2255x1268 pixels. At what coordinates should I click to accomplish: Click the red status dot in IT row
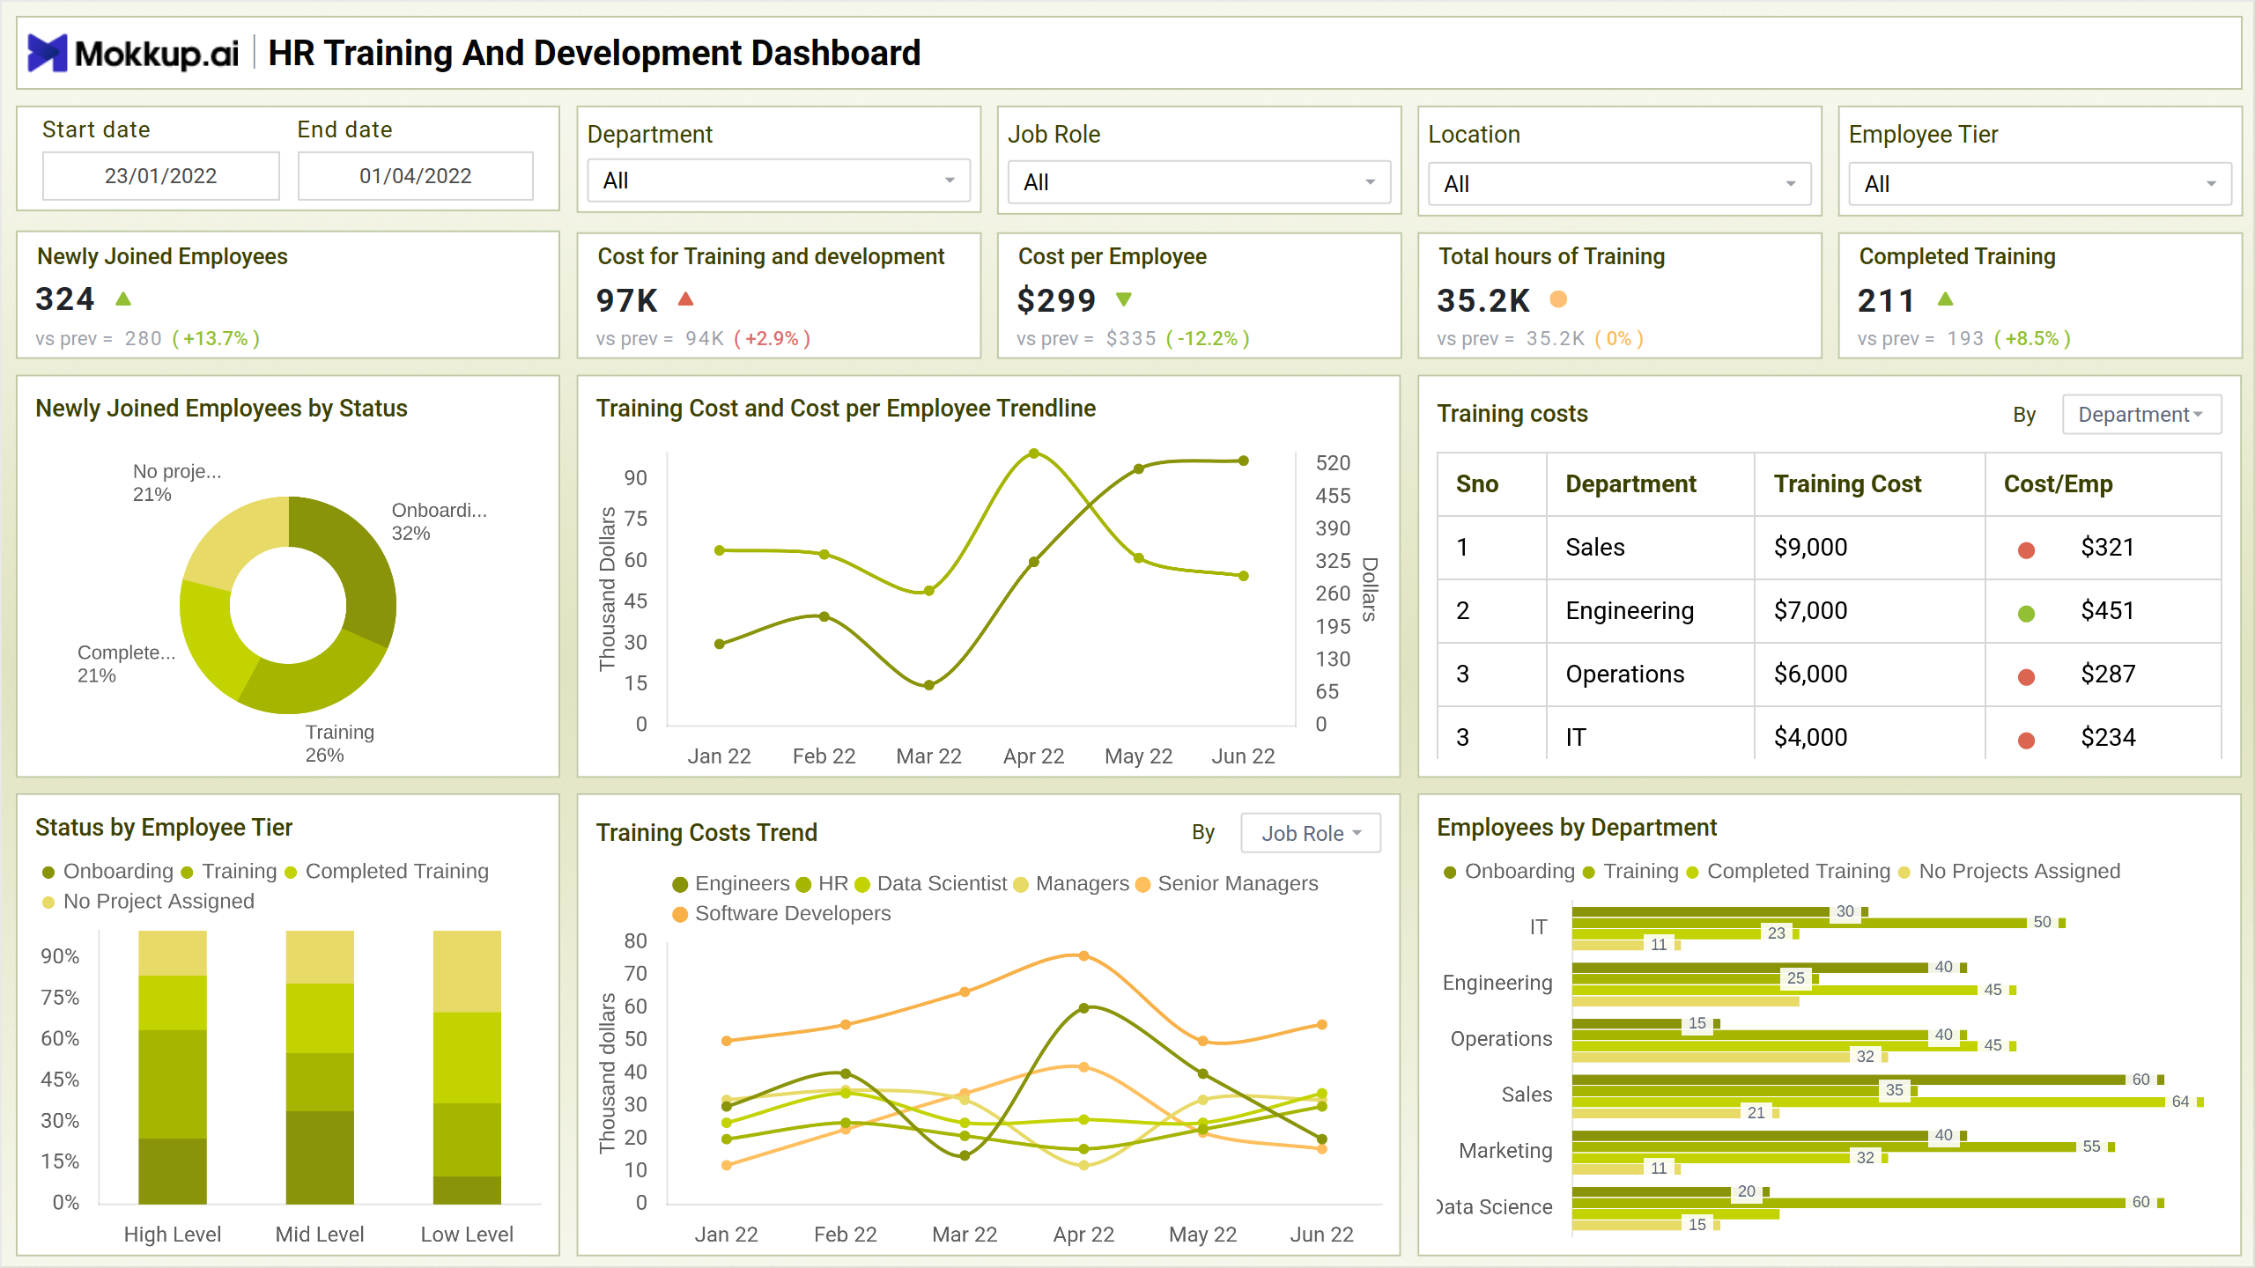click(2026, 741)
